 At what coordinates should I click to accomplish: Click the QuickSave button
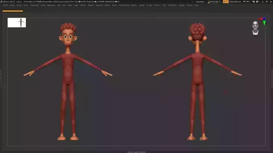click(200, 2)
